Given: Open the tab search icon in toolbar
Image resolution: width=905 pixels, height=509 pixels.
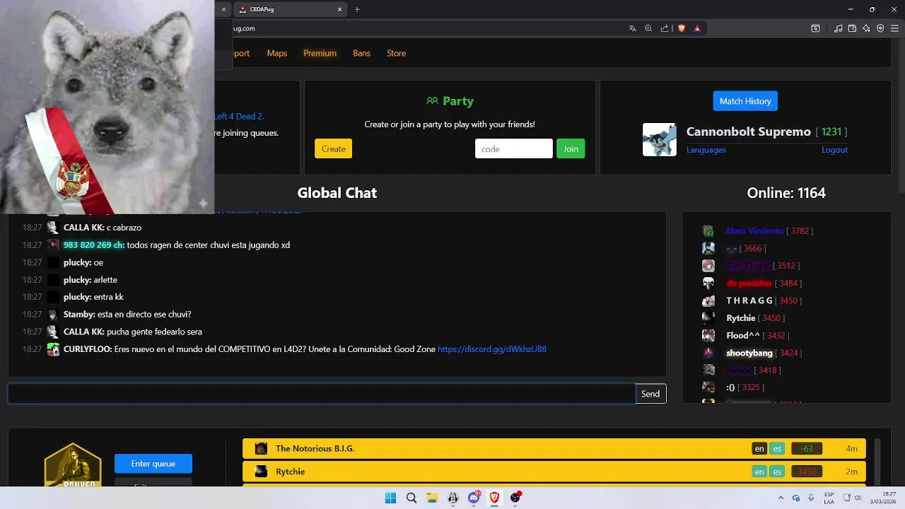Looking at the screenshot, I should pos(815,28).
